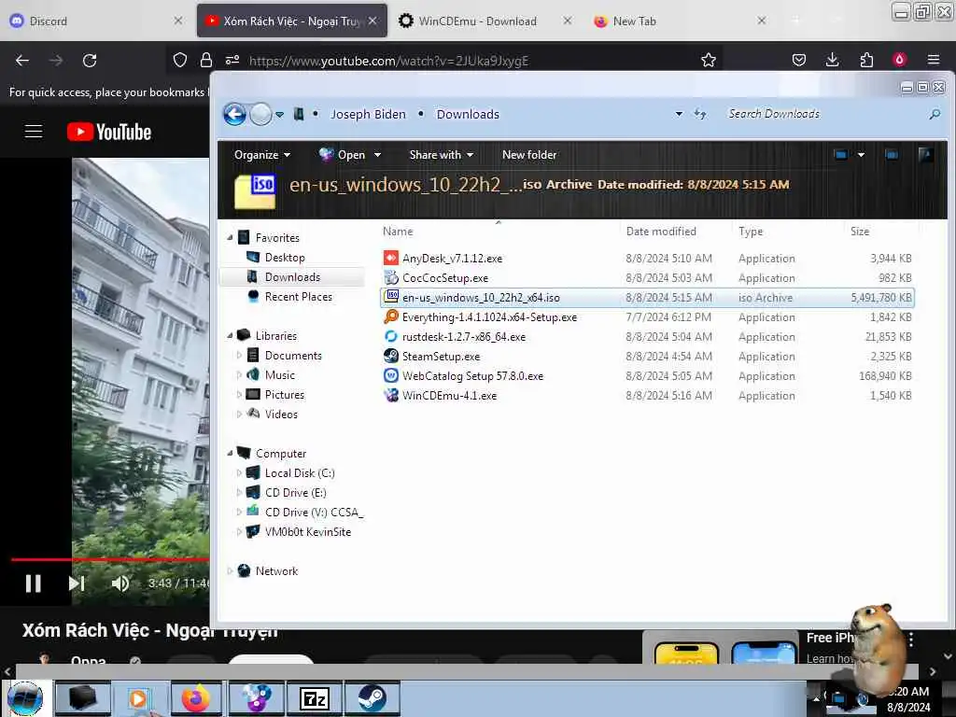Click Joseph Biden in the address breadcrumb
956x717 pixels.
(368, 114)
